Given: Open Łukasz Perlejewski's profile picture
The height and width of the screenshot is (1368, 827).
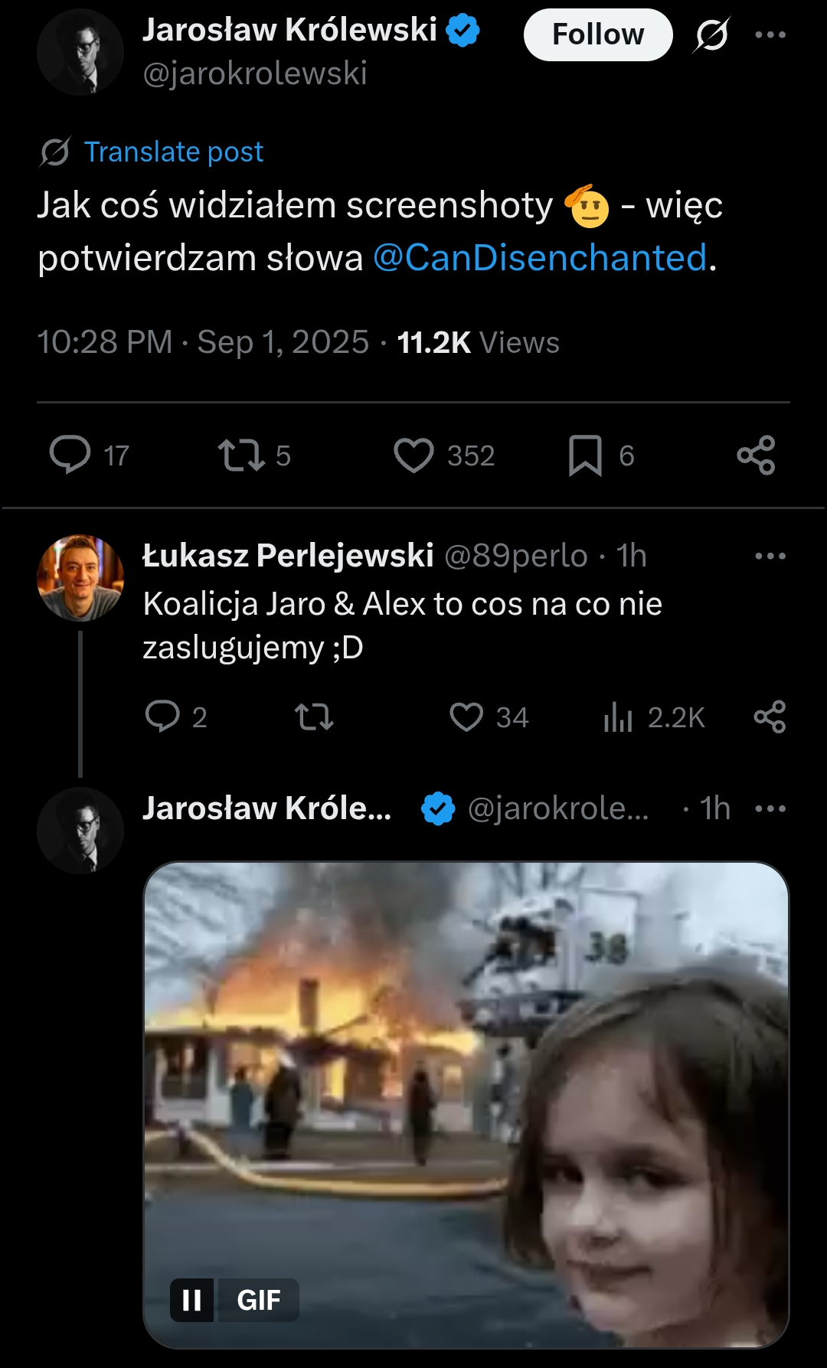Looking at the screenshot, I should click(80, 577).
